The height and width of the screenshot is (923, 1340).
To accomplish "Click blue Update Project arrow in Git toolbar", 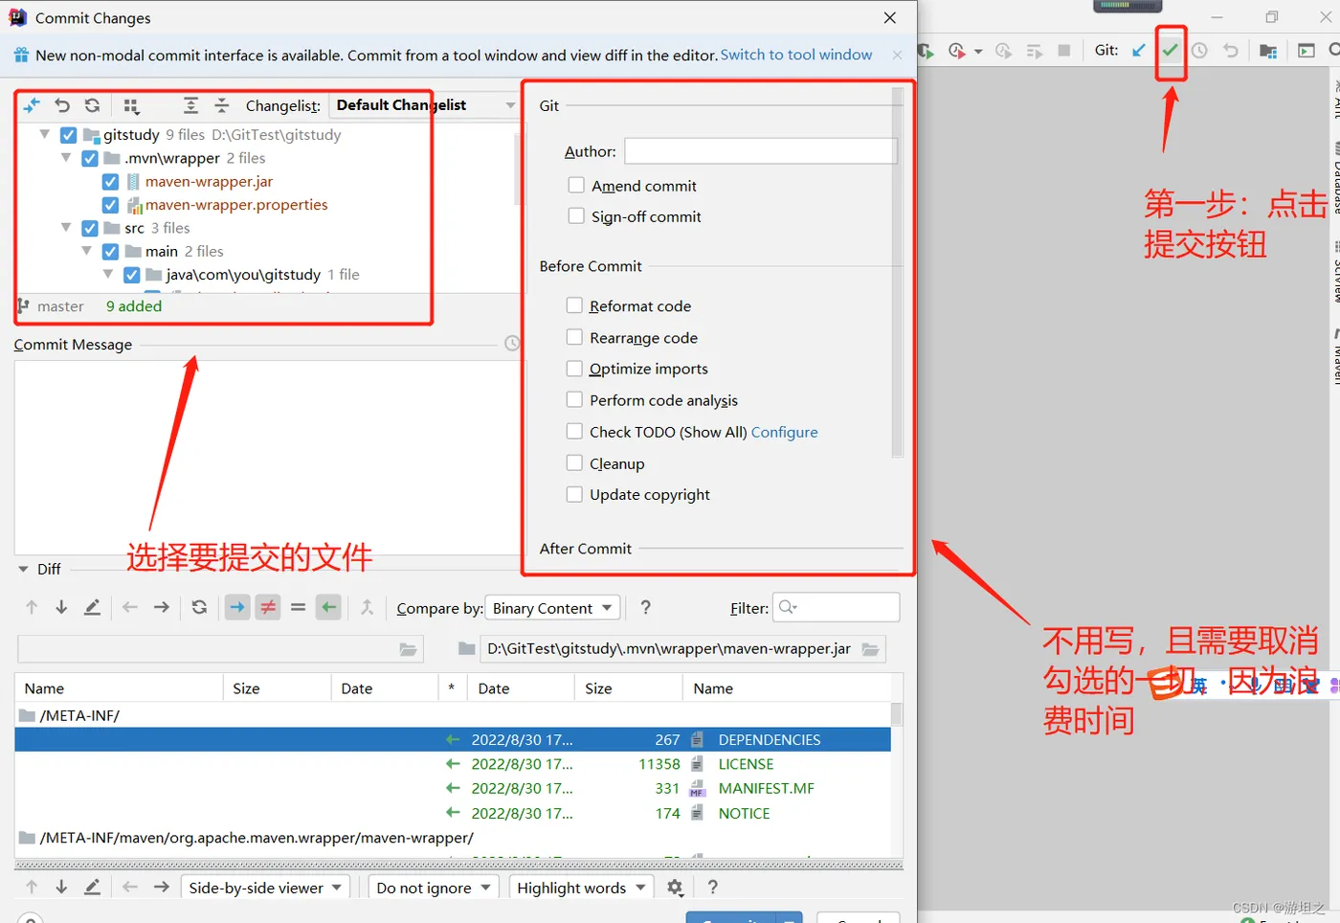I will (x=1138, y=51).
